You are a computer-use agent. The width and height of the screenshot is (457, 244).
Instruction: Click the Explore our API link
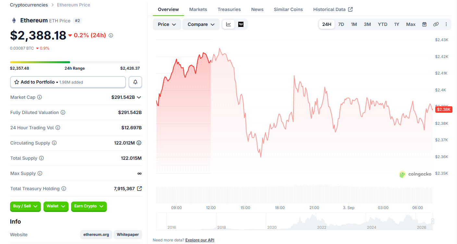[x=200, y=240]
